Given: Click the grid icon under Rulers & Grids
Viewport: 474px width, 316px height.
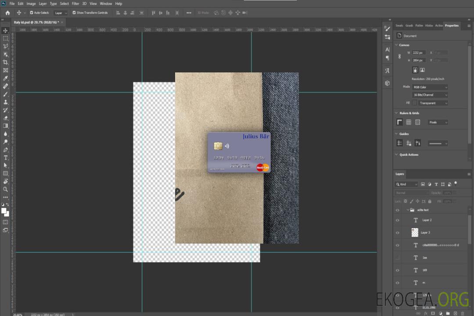Looking at the screenshot, I should (x=408, y=122).
